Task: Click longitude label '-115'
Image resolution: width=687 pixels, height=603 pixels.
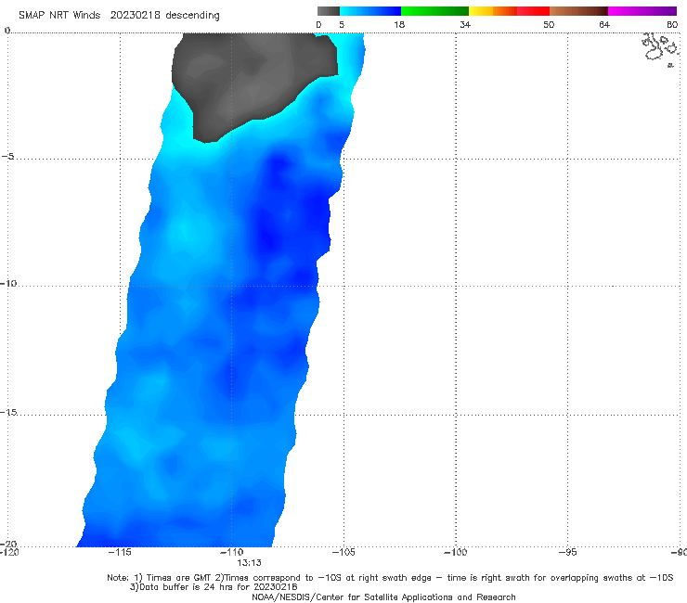Action: (x=119, y=552)
